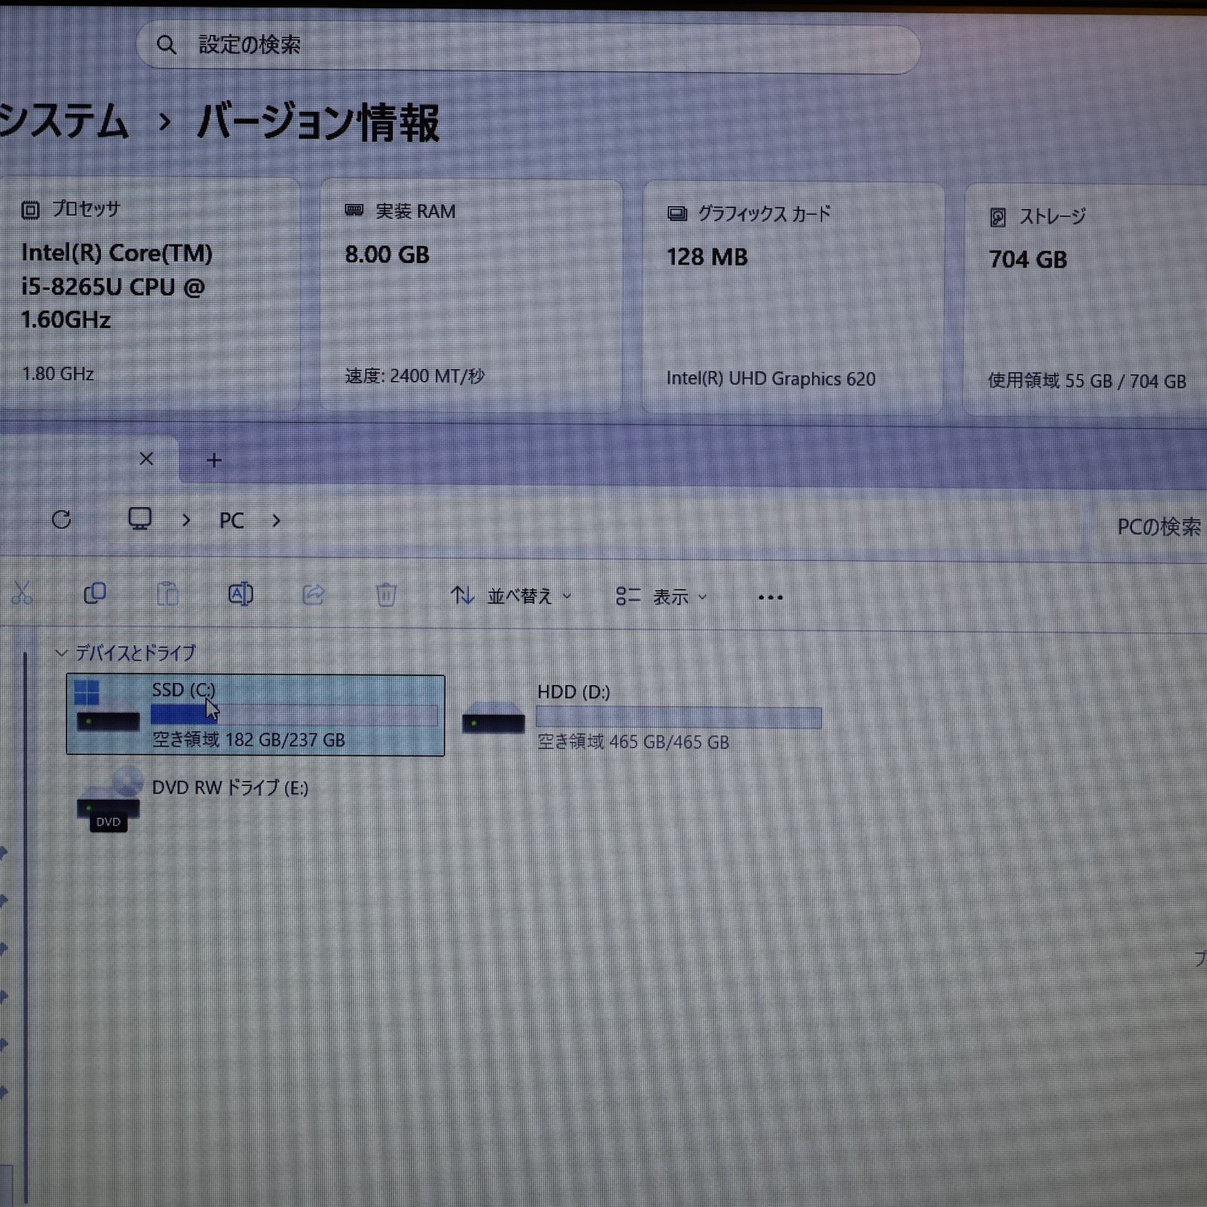Select text 使用領域 55 GB / 704 GB
Viewport: 1207px width, 1207px height.
click(1087, 381)
